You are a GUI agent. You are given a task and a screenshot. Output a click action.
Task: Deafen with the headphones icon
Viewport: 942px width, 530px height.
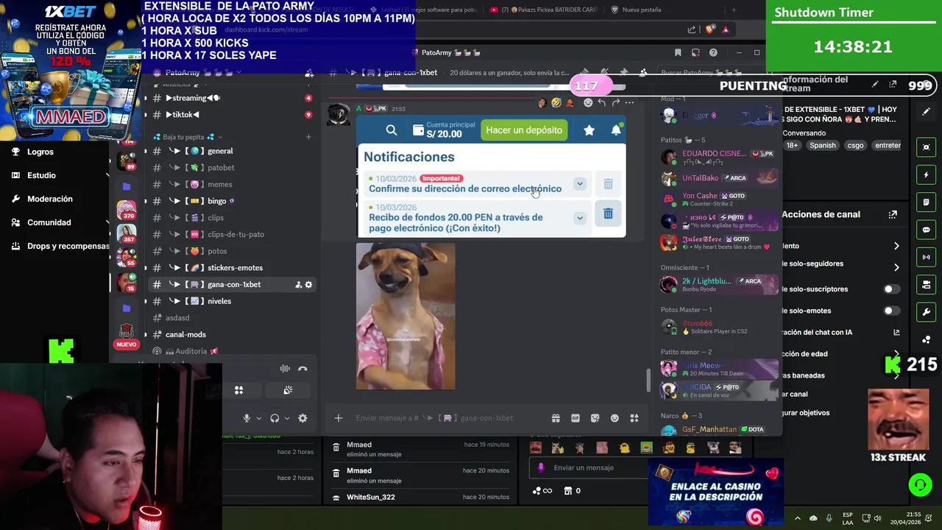[x=275, y=418]
